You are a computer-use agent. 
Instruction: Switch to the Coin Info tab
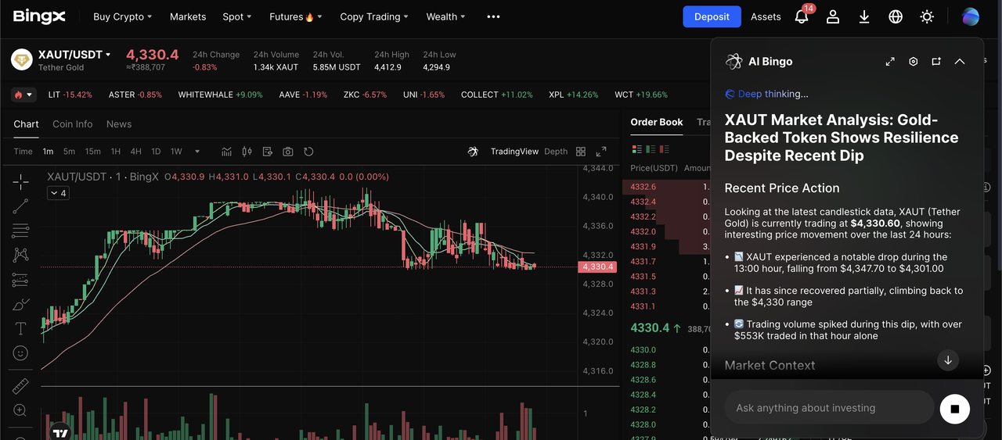tap(72, 124)
